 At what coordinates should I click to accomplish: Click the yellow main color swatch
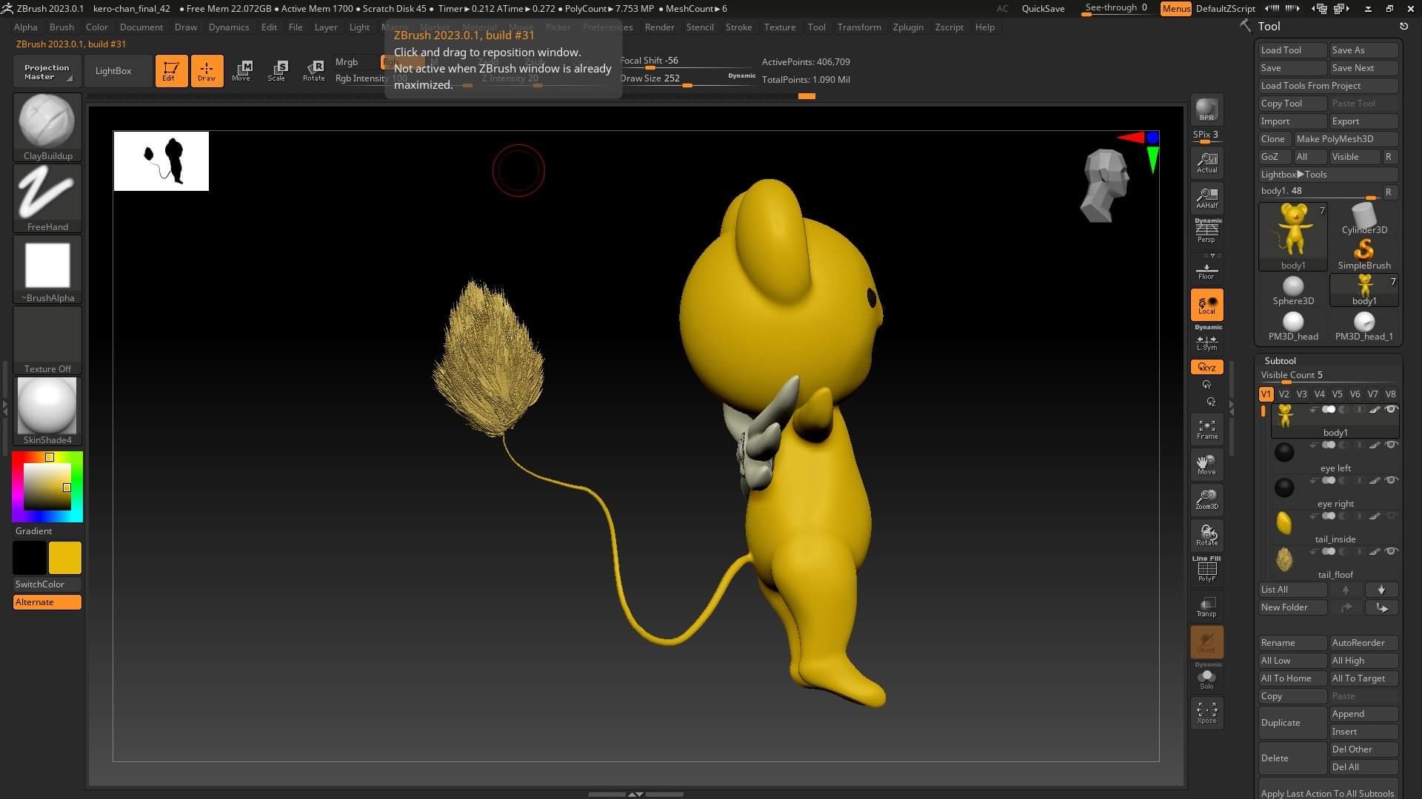[x=65, y=558]
